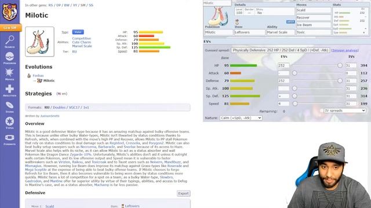Click the HP IV input field

click(351, 65)
